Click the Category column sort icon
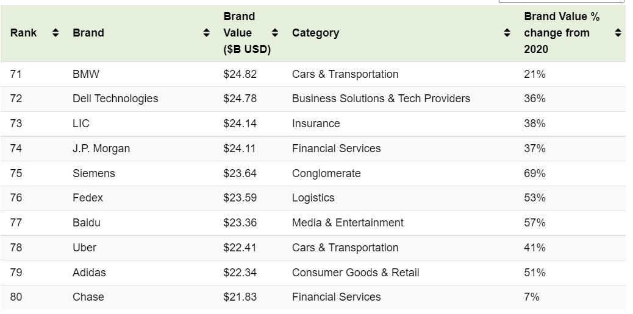 point(507,33)
